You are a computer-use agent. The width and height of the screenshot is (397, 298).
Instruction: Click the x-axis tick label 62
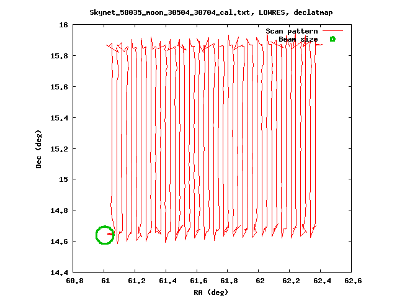point(260,281)
